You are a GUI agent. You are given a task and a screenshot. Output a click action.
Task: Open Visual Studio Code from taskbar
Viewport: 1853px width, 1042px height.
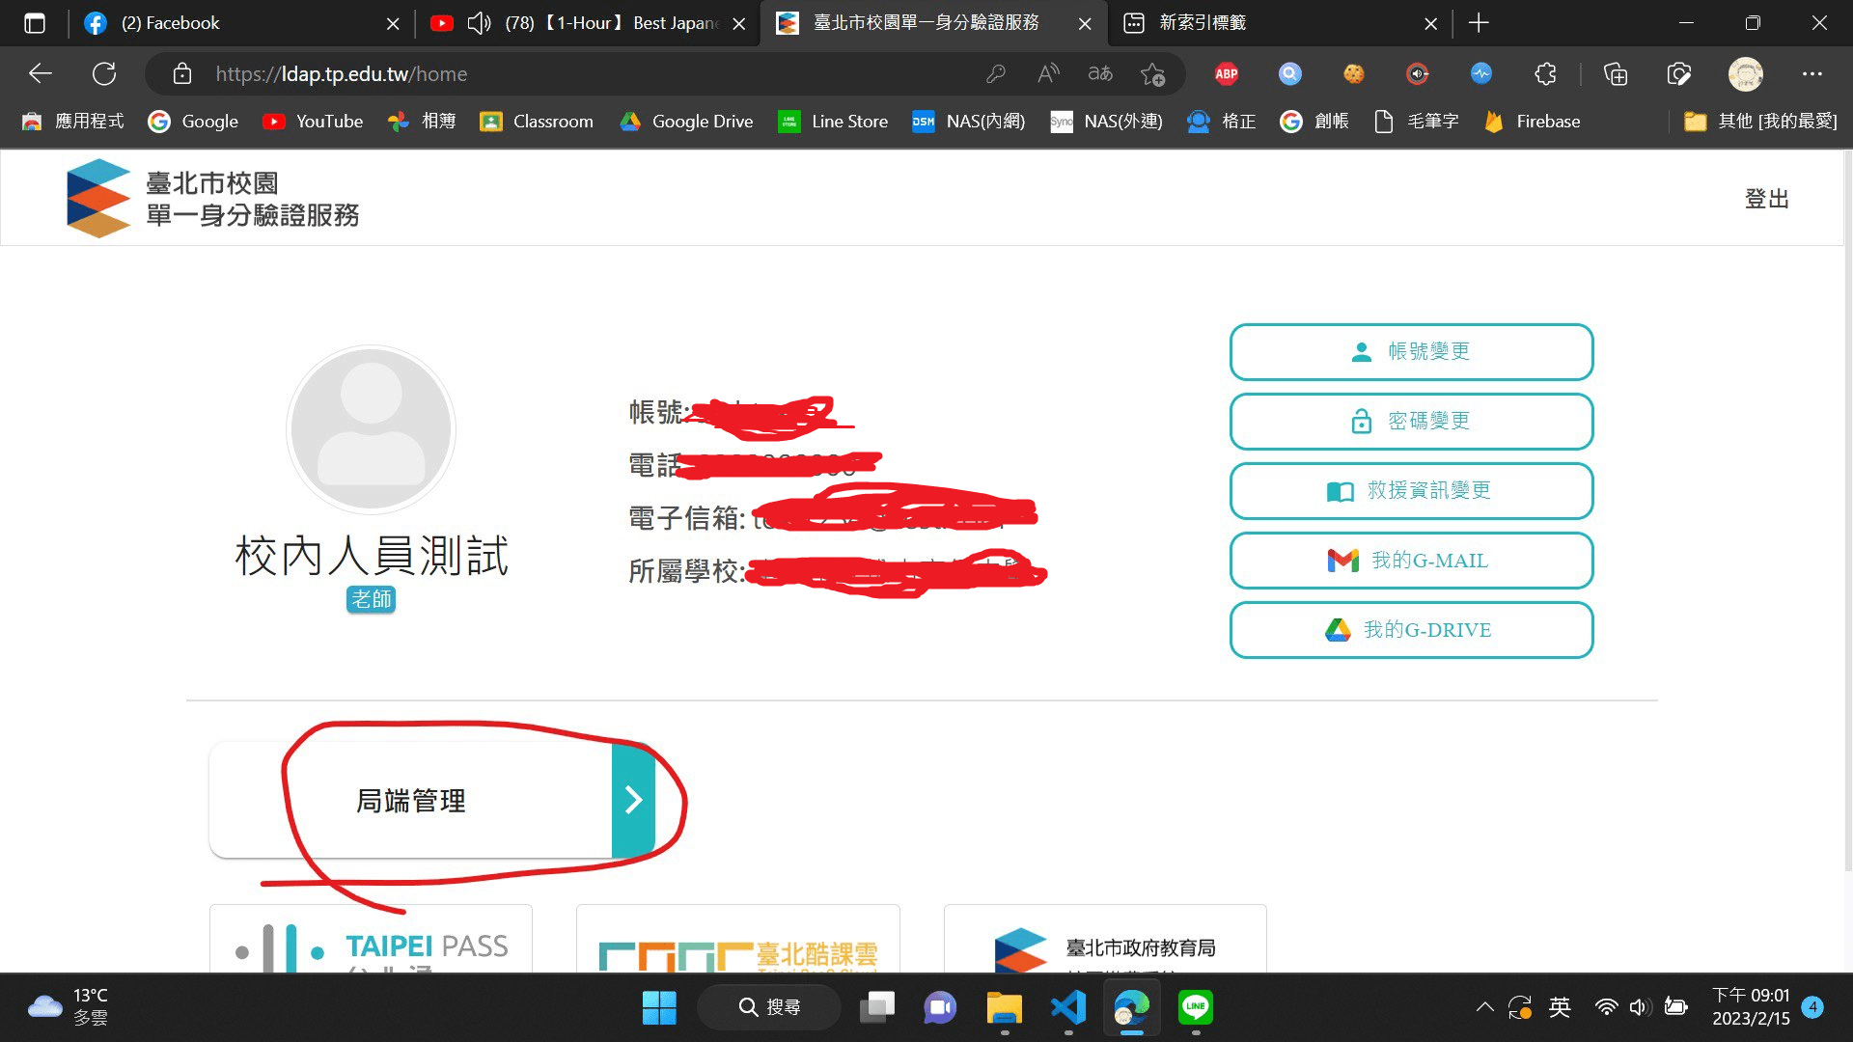[x=1068, y=1007]
